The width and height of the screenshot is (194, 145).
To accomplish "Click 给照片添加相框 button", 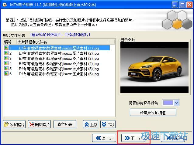I will (x=153, y=113).
